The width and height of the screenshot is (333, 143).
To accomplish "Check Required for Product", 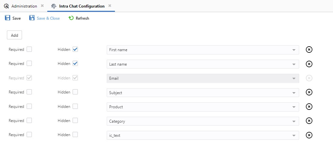I will click(x=29, y=106).
